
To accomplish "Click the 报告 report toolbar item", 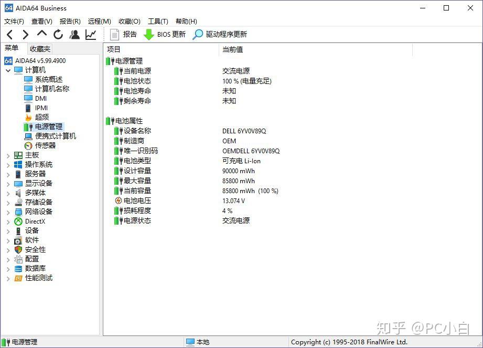I will click(125, 34).
